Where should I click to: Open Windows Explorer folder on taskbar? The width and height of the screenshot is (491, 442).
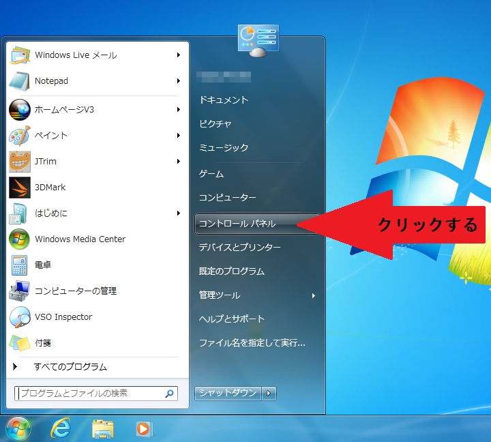click(x=103, y=429)
